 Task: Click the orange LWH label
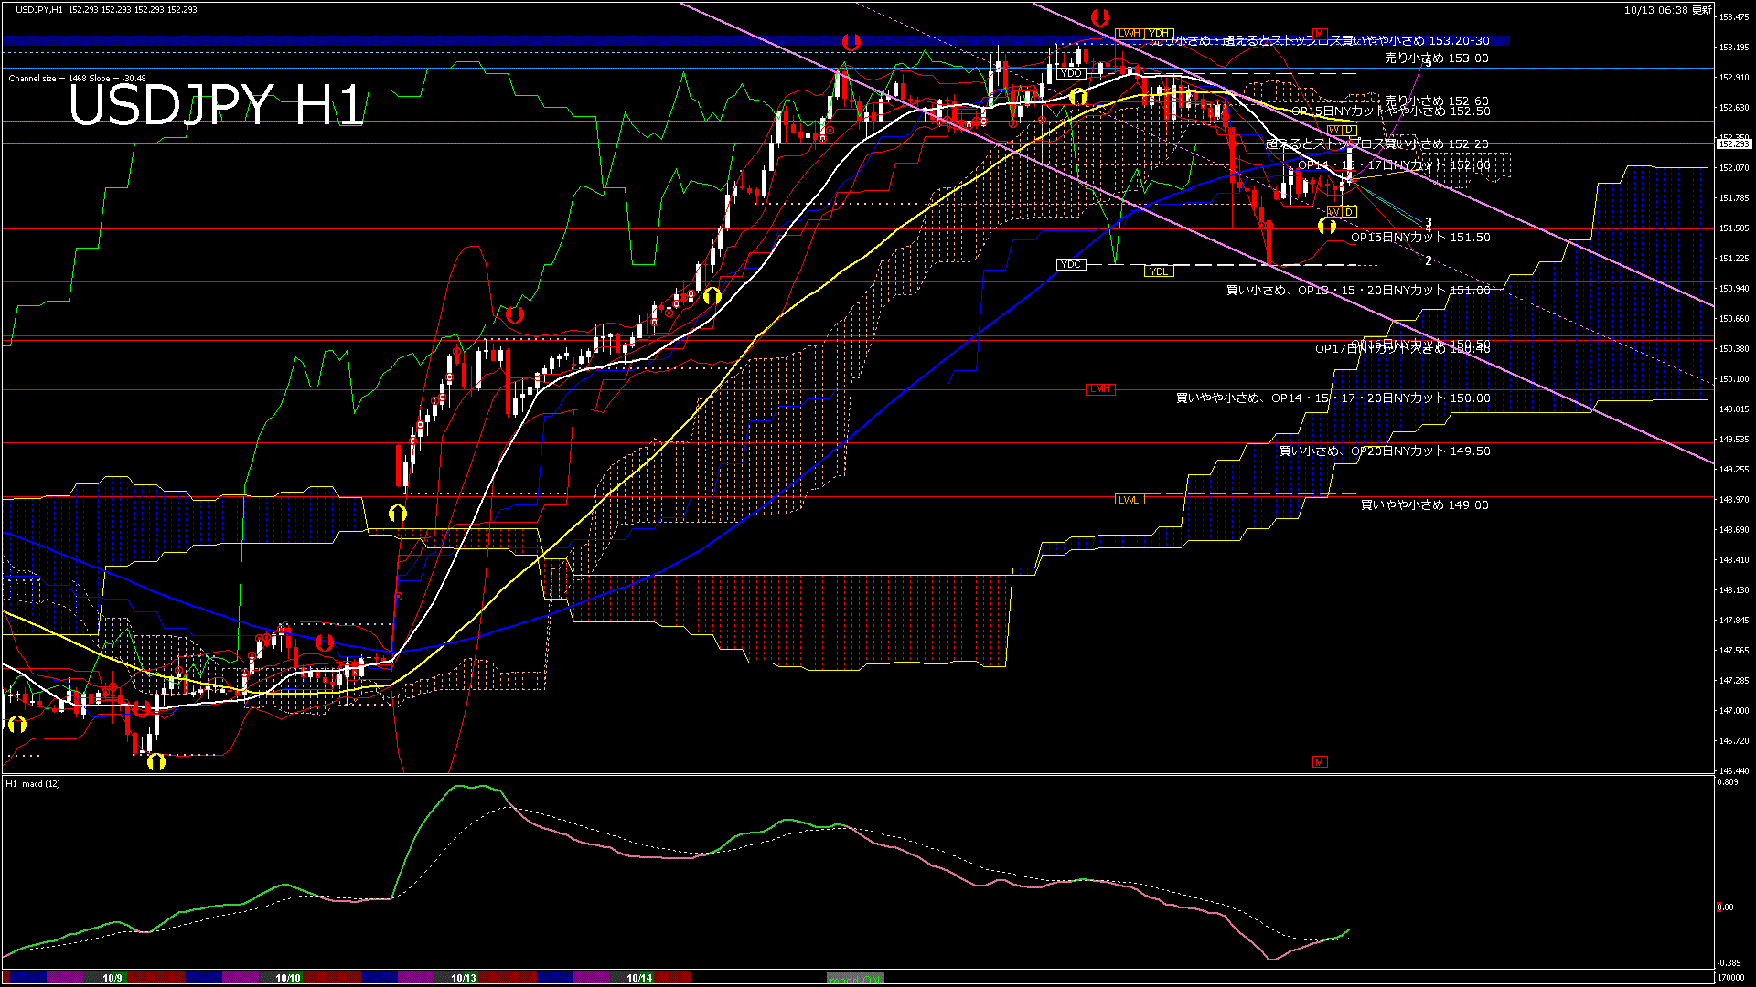1130,34
